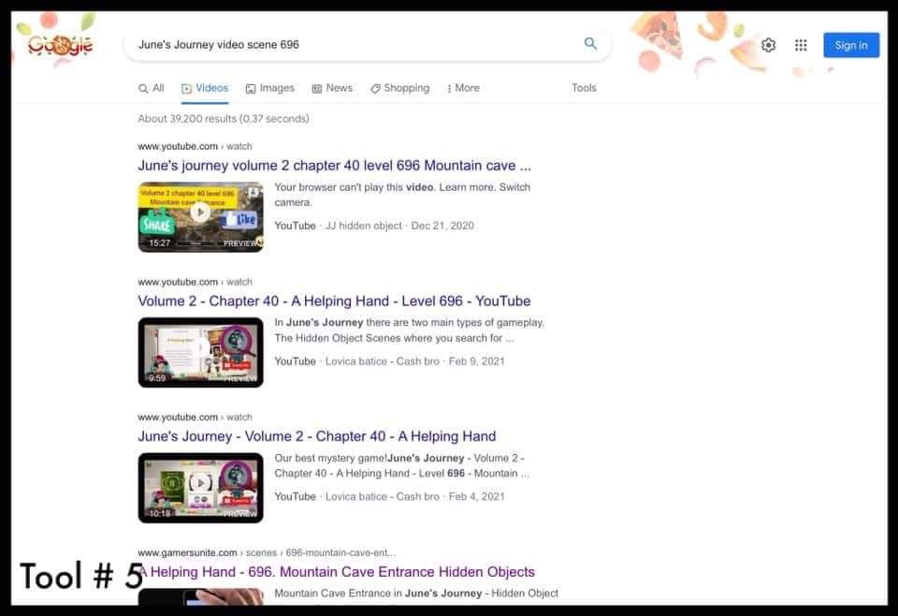Play the Mountain cave video thumbnail preview
Image resolution: width=898 pixels, height=616 pixels.
coord(200,217)
